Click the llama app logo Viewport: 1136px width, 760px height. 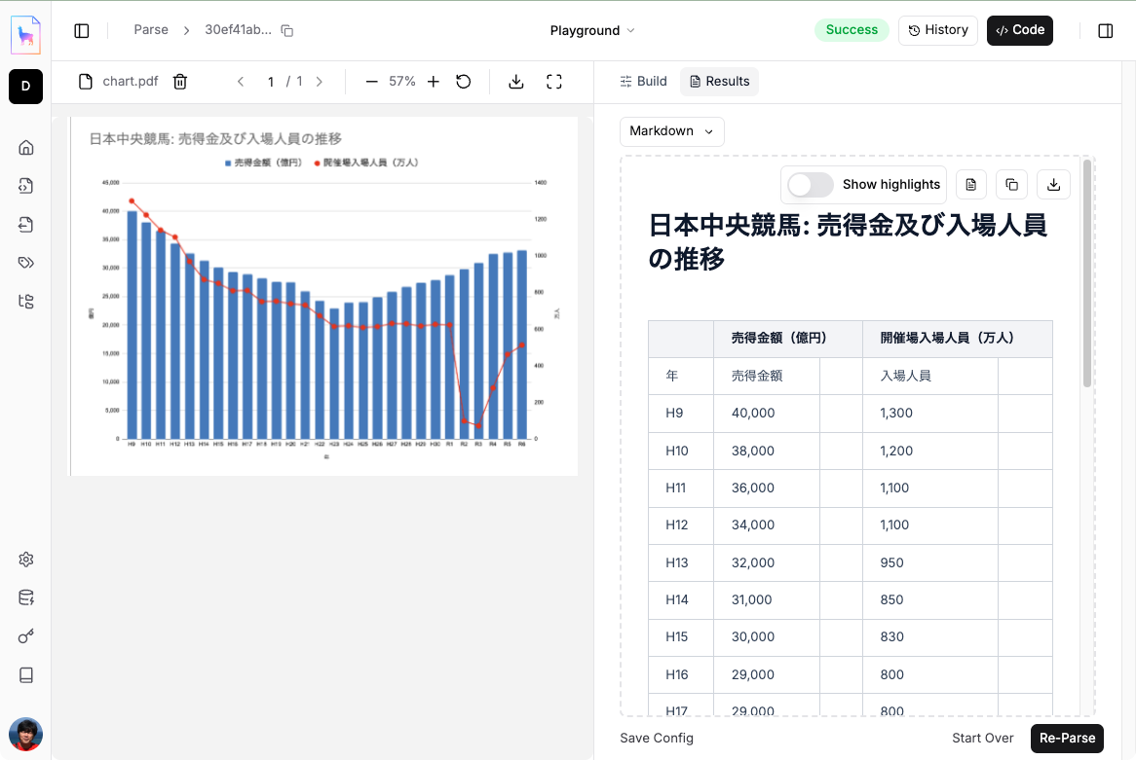(25, 34)
